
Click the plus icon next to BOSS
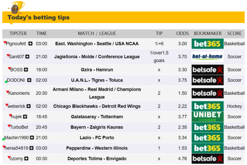(x=26, y=70)
